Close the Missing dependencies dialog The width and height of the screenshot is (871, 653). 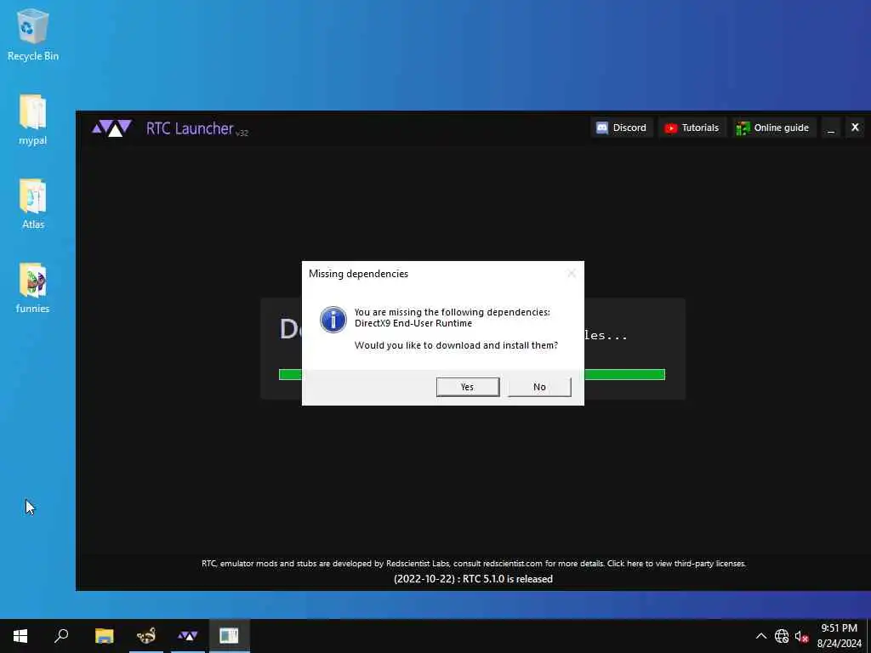coord(571,274)
